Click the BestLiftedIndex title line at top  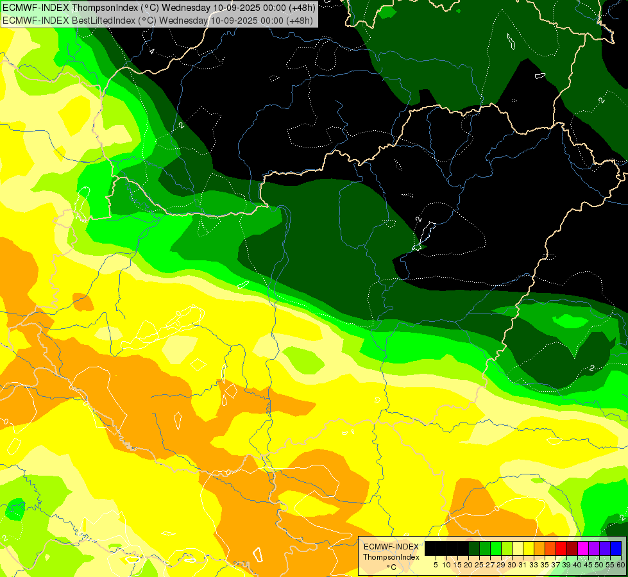[x=158, y=20]
